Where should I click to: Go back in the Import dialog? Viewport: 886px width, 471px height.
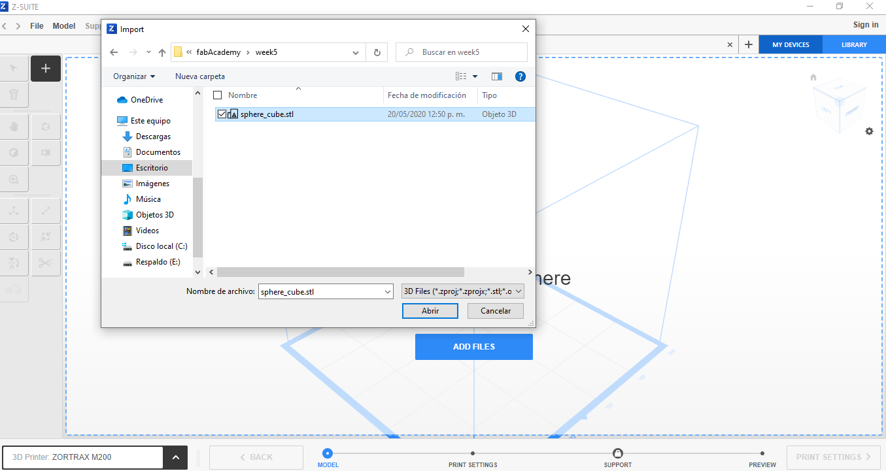114,52
